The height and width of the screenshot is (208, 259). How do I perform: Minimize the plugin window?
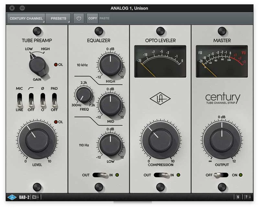22,8
